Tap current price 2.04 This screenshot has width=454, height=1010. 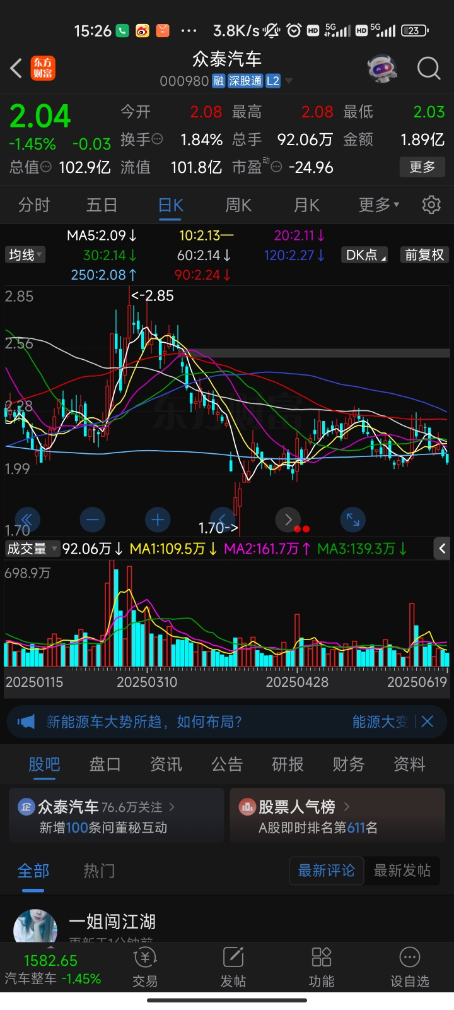[x=40, y=116]
